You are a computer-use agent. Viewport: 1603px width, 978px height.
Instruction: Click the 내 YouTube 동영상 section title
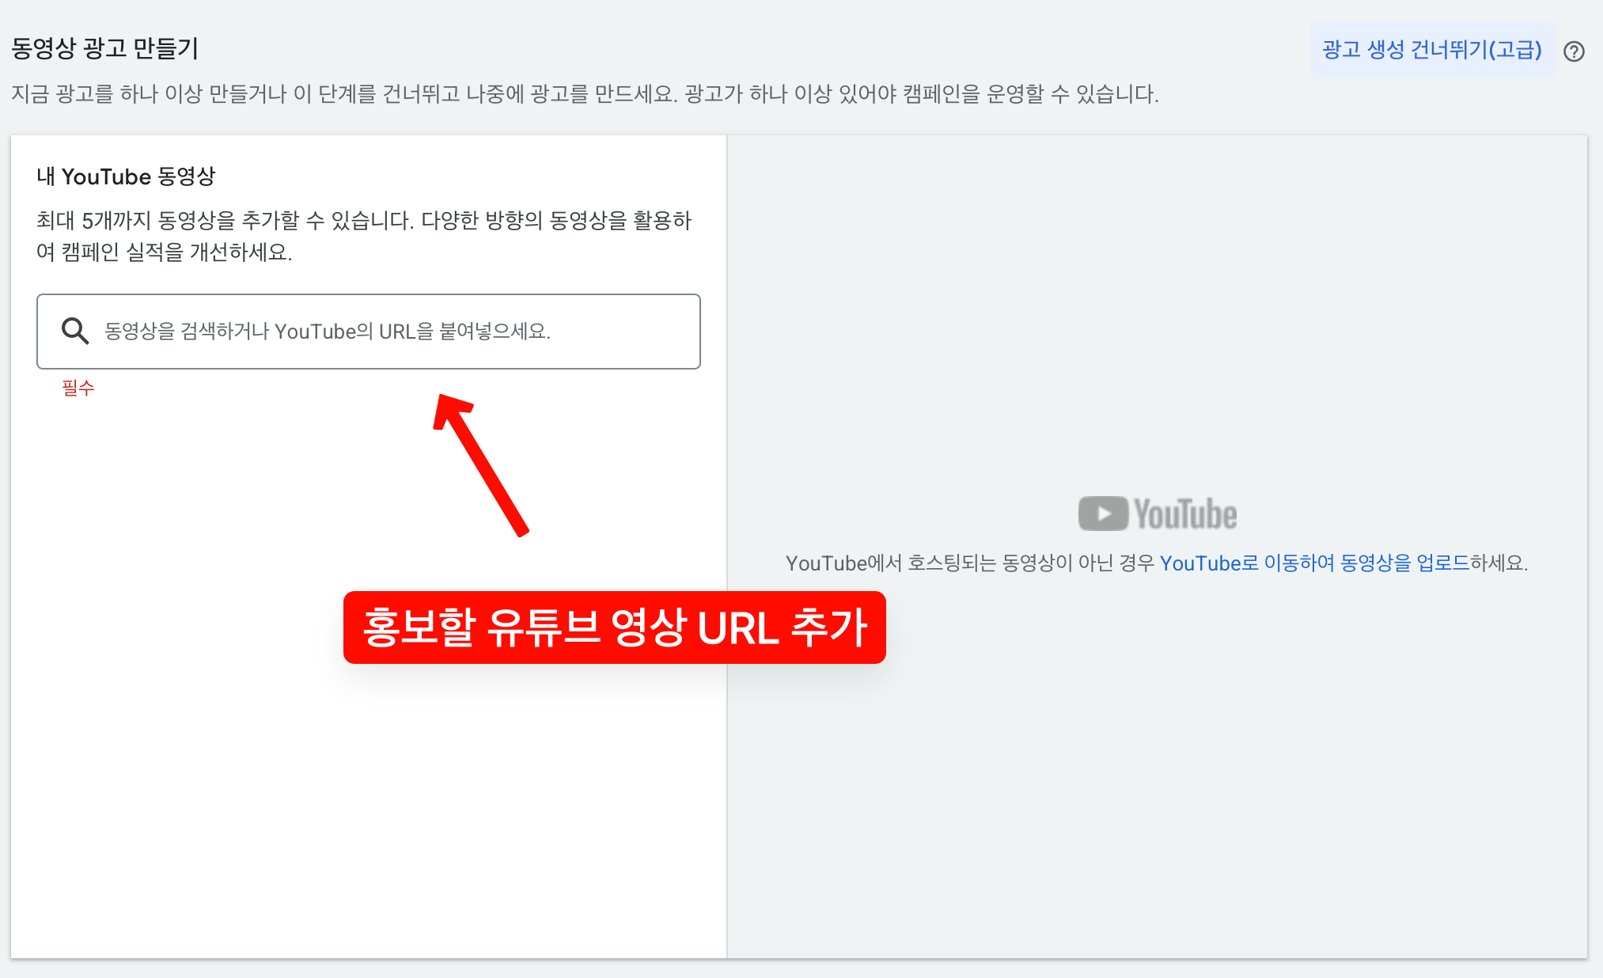pyautogui.click(x=126, y=176)
